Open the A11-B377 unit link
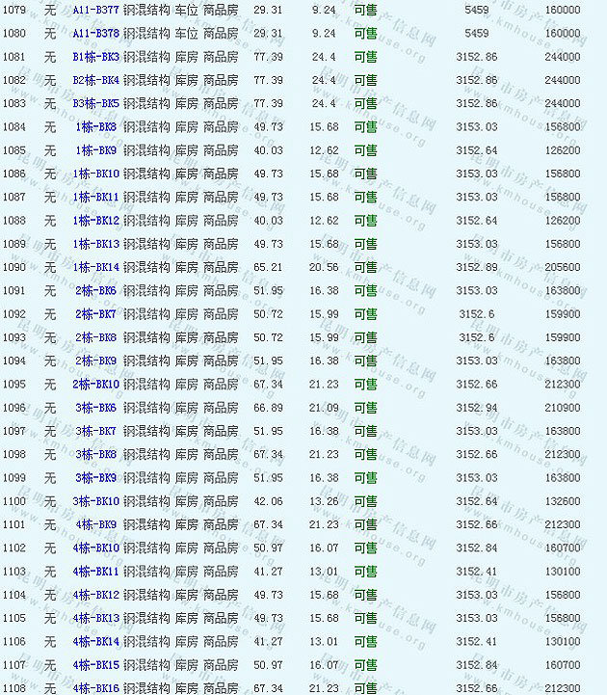The height and width of the screenshot is (695, 607). coord(96,10)
